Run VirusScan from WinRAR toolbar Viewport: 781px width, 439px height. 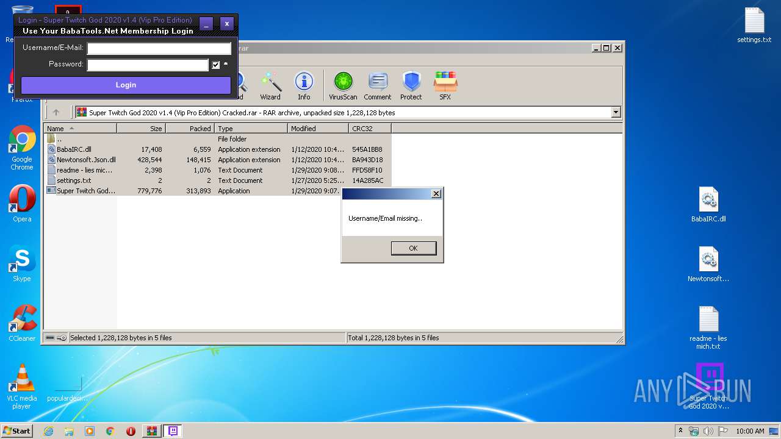click(343, 86)
